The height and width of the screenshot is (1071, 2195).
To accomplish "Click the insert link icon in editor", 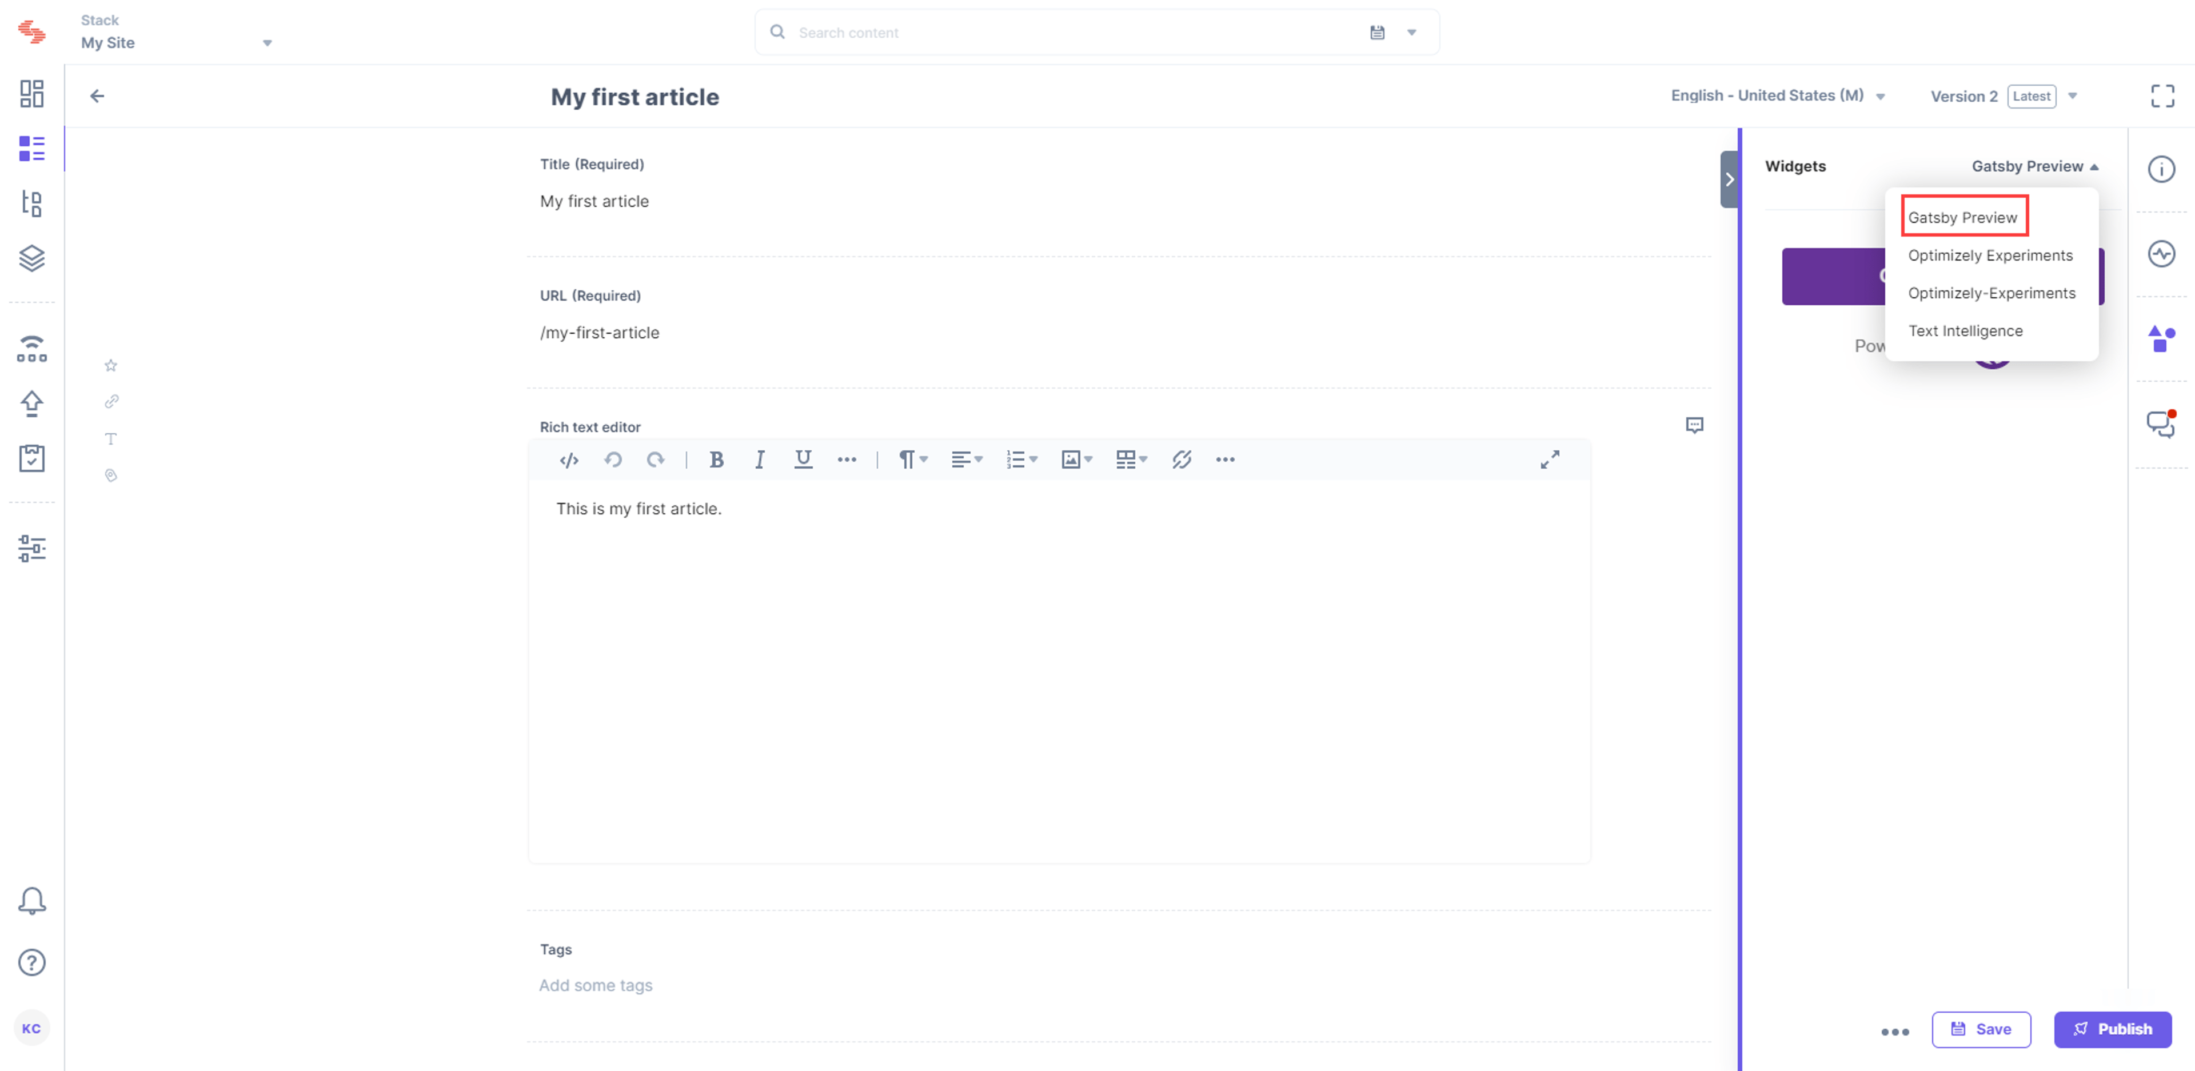I will click(x=1181, y=460).
